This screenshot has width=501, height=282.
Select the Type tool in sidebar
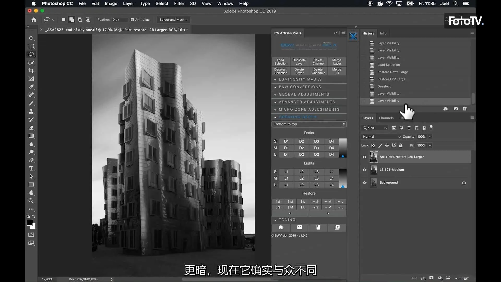click(x=31, y=168)
